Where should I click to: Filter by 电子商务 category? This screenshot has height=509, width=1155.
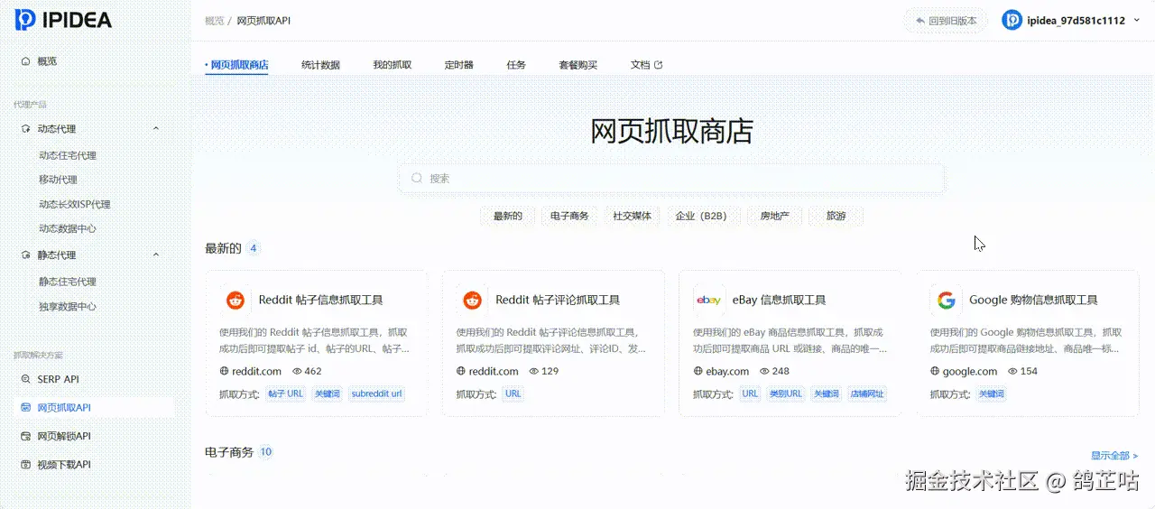pyautogui.click(x=569, y=217)
